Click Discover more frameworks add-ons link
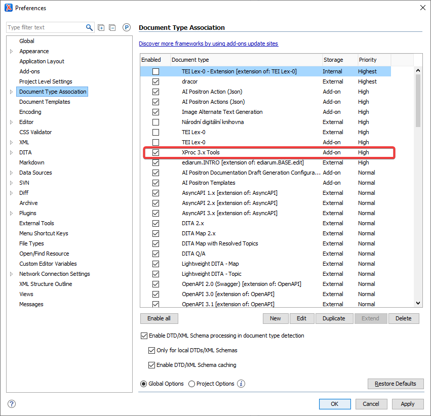 pos(208,44)
